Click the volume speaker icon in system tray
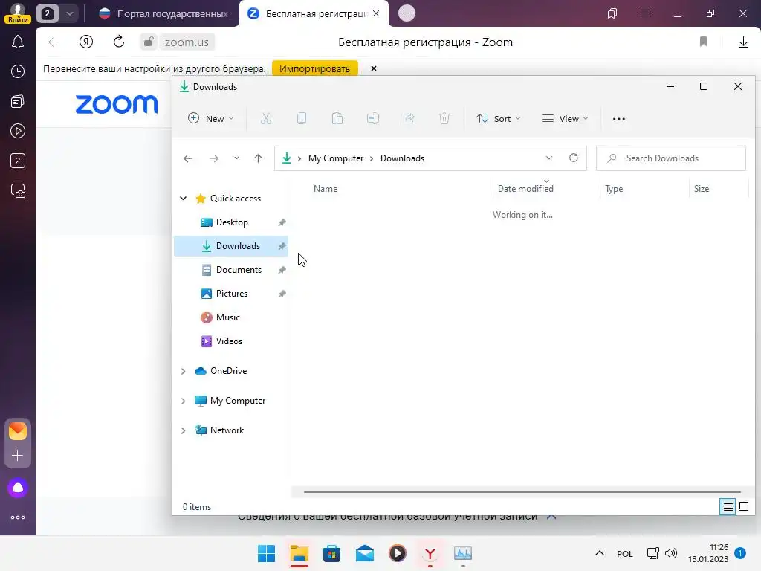The width and height of the screenshot is (761, 571). tap(671, 553)
